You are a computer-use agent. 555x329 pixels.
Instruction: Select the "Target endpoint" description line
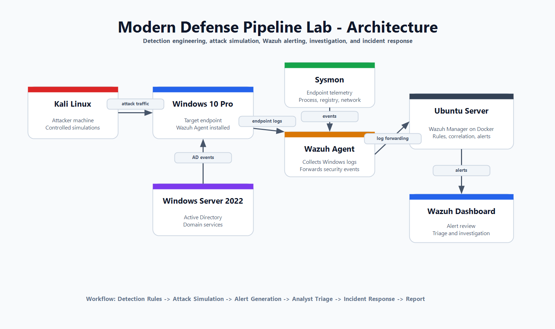coord(203,121)
